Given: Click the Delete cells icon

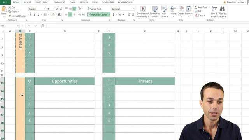Looking at the screenshot, I should pyautogui.click(x=181, y=9).
